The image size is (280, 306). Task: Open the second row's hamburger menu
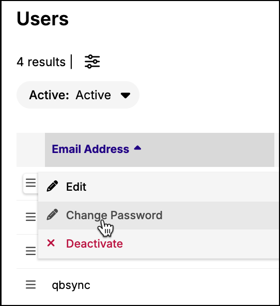(31, 217)
